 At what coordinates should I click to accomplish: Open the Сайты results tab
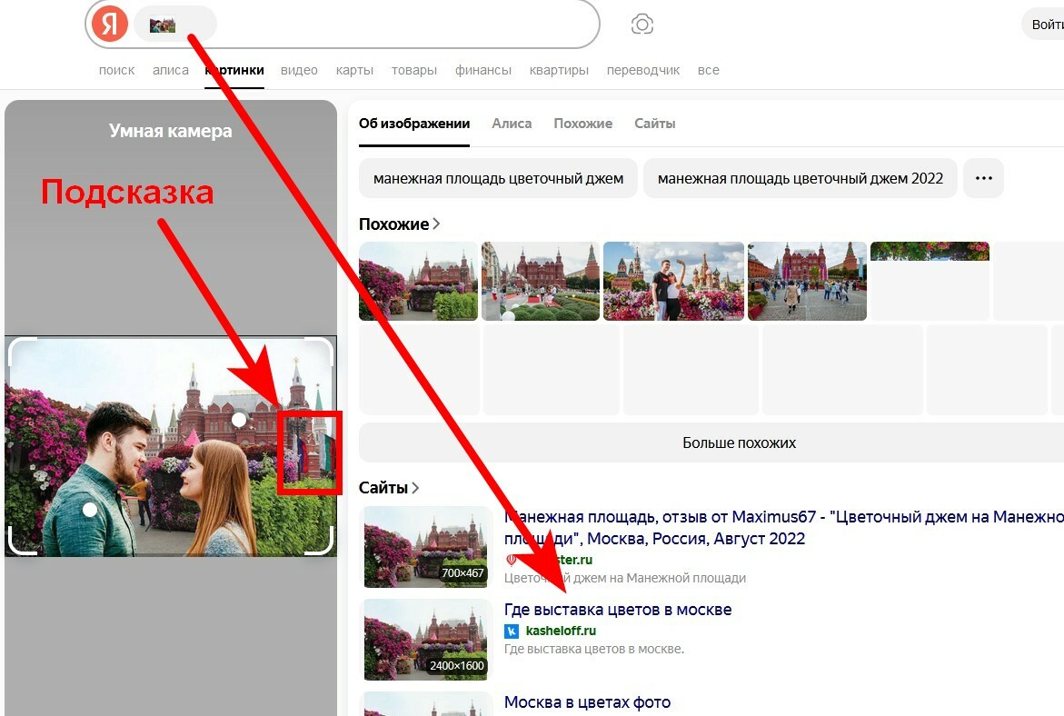[655, 124]
